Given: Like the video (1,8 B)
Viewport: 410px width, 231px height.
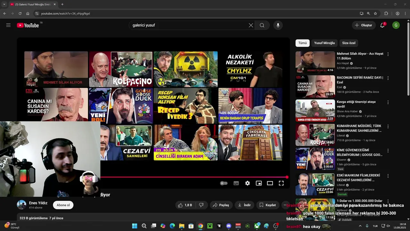Looking at the screenshot, I should tap(185, 205).
